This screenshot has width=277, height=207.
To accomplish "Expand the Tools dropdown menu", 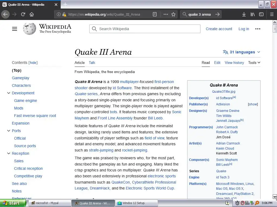I will [254, 63].
